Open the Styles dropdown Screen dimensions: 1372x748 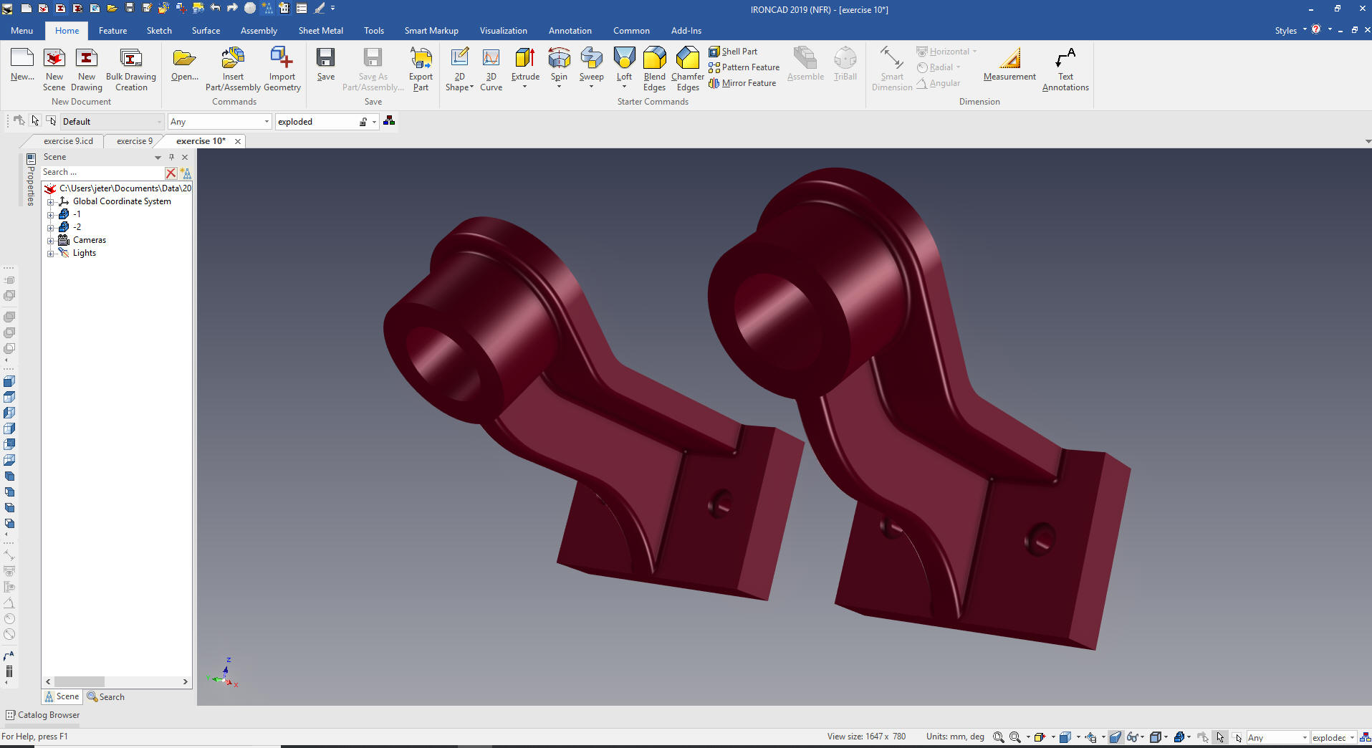(x=1290, y=30)
